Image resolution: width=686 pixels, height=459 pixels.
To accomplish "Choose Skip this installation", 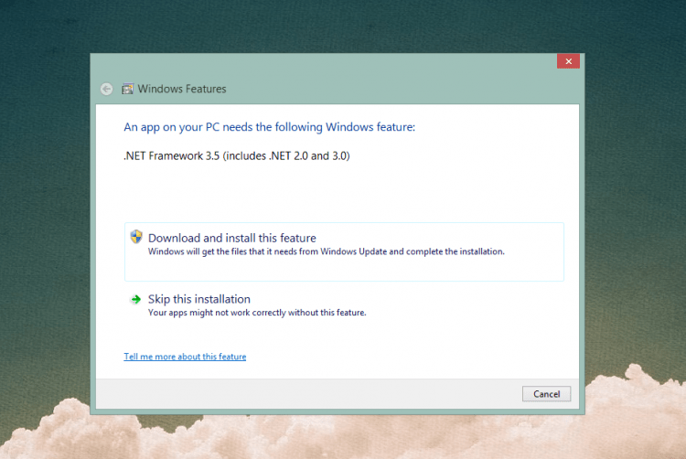I will (x=344, y=305).
